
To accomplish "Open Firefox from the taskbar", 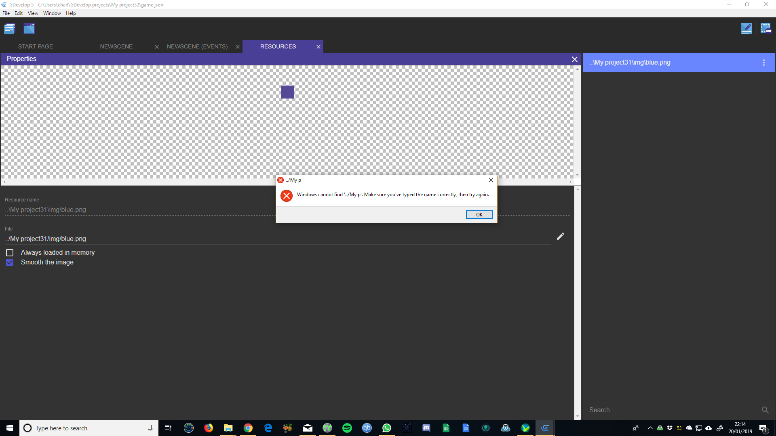I will click(209, 428).
